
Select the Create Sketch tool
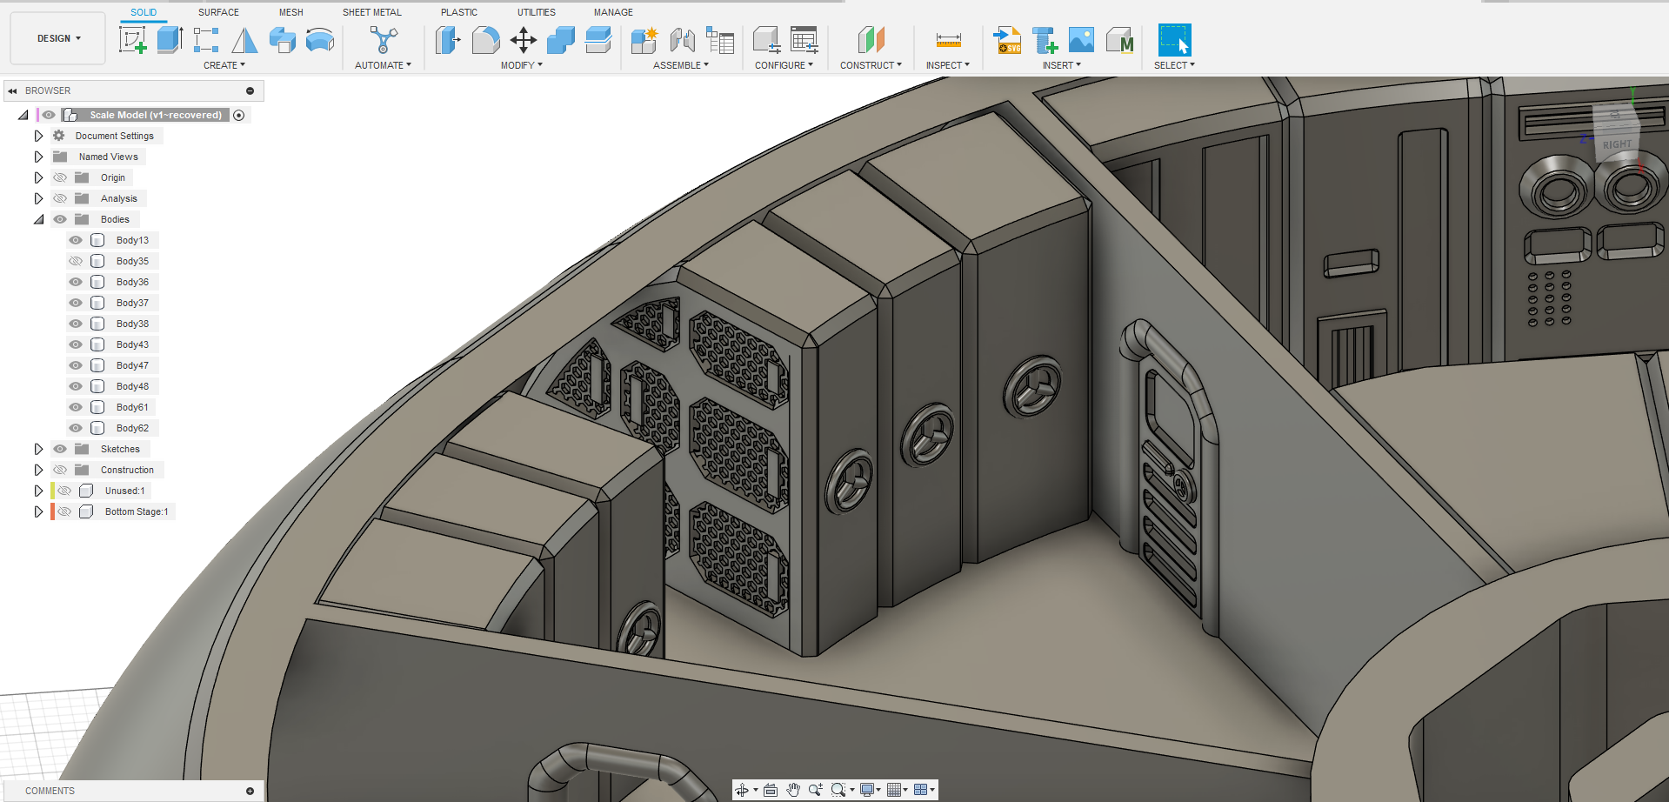pyautogui.click(x=132, y=39)
